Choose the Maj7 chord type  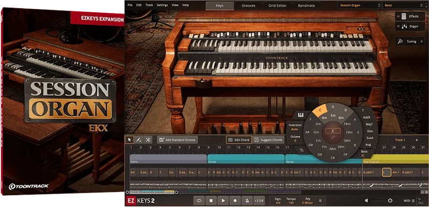tap(369, 124)
